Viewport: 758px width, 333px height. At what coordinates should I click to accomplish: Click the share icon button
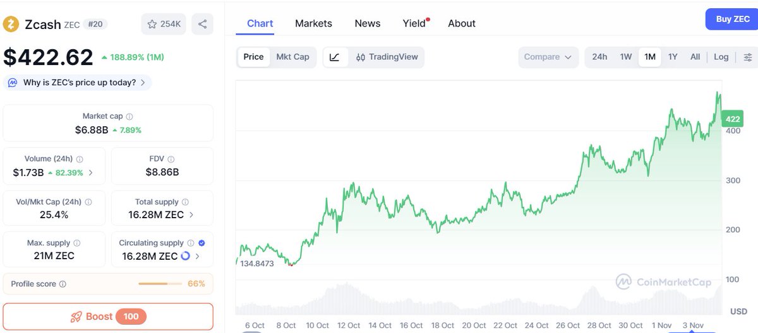click(202, 24)
